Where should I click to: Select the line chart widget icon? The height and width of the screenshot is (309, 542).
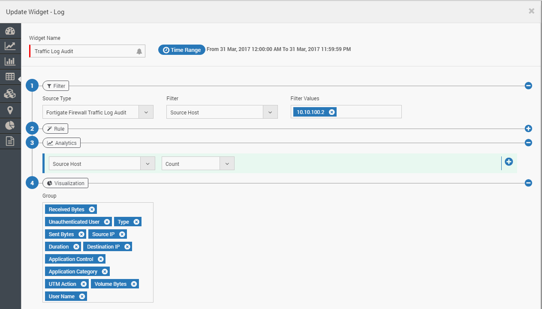10,46
